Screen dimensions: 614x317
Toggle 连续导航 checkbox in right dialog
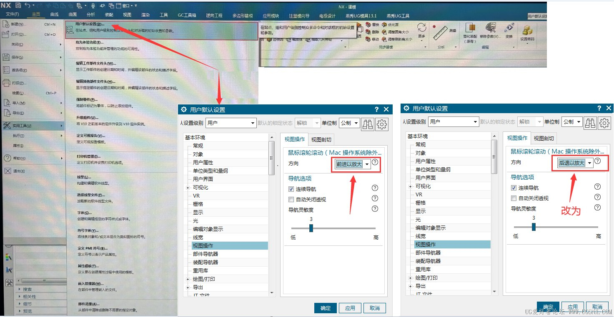[x=514, y=188]
